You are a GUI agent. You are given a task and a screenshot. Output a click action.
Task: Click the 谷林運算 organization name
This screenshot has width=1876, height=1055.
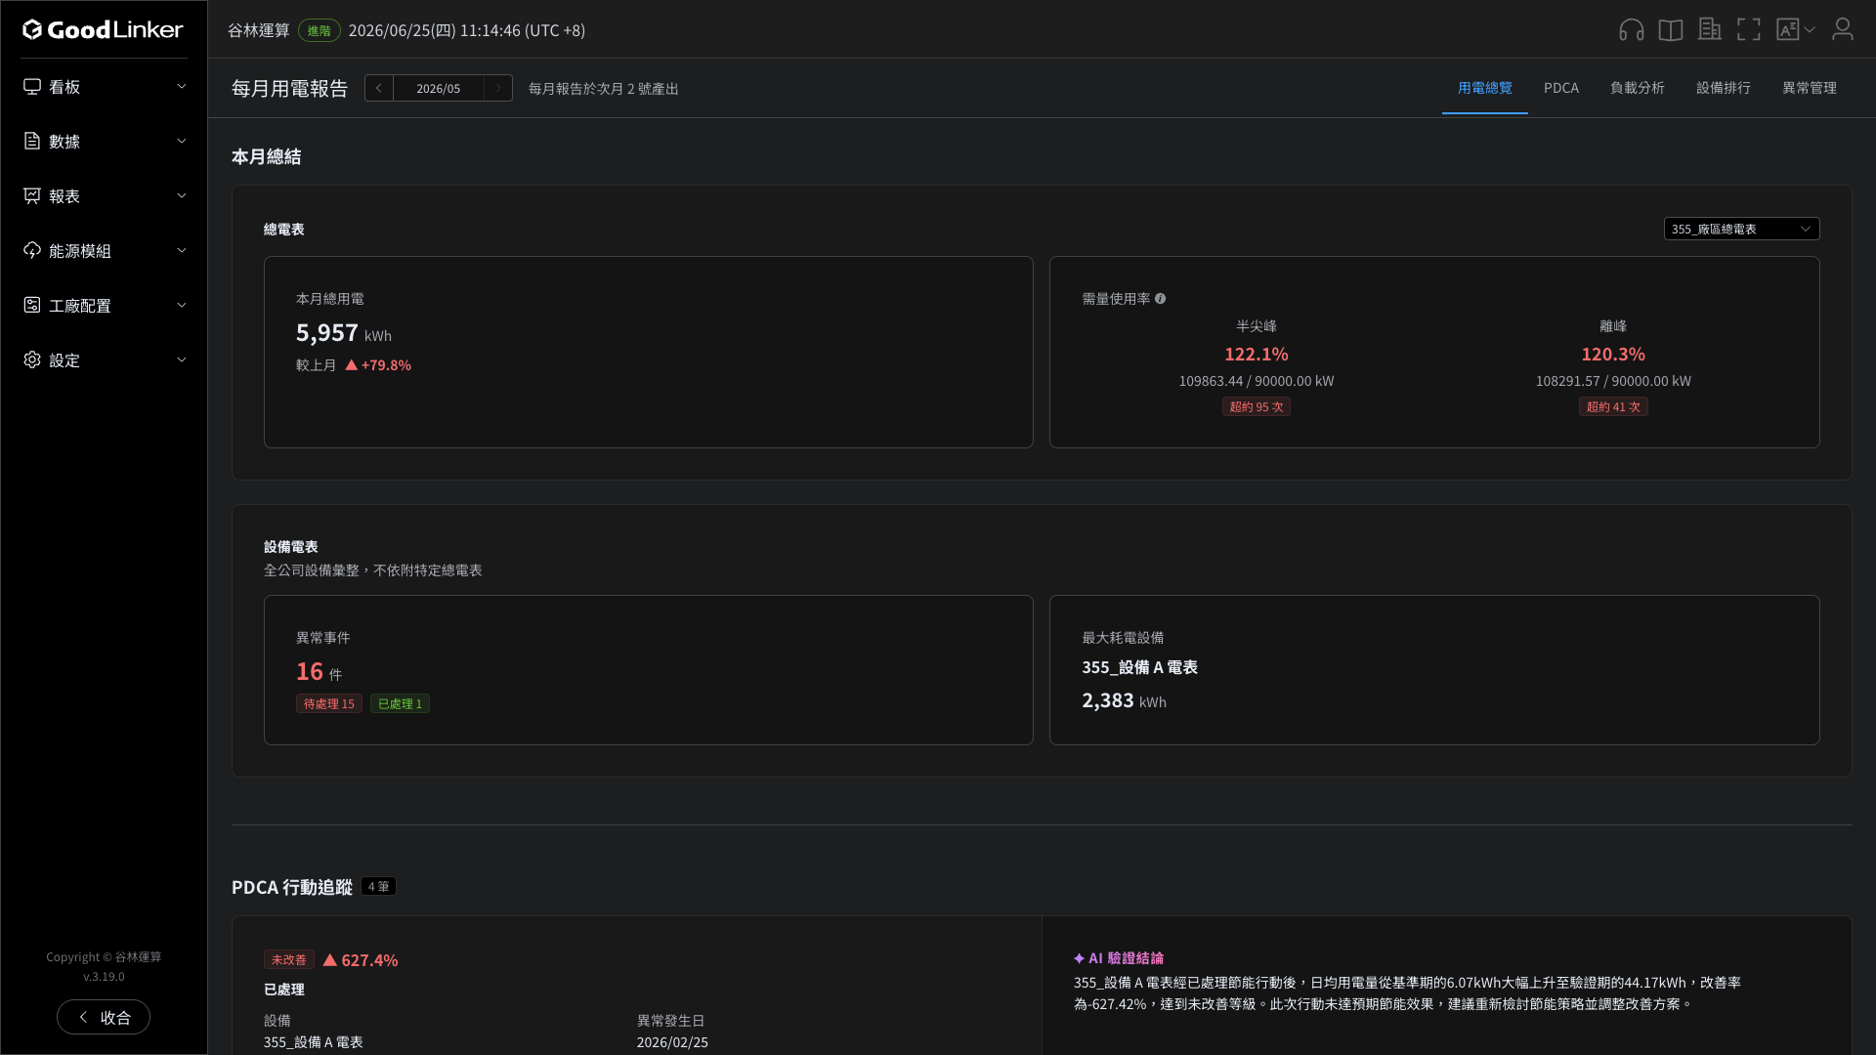pyautogui.click(x=259, y=30)
